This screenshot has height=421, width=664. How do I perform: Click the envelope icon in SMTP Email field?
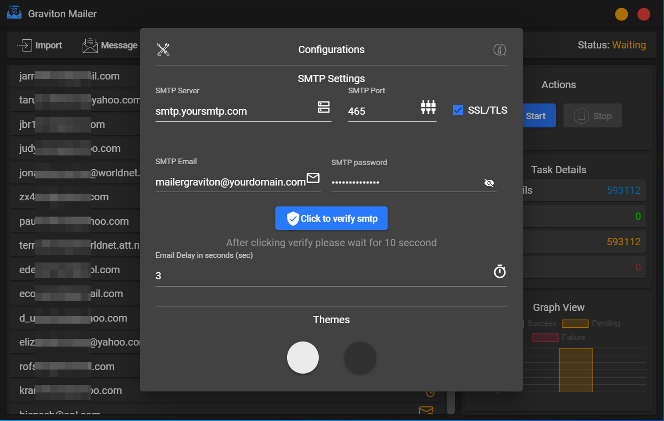click(x=313, y=178)
